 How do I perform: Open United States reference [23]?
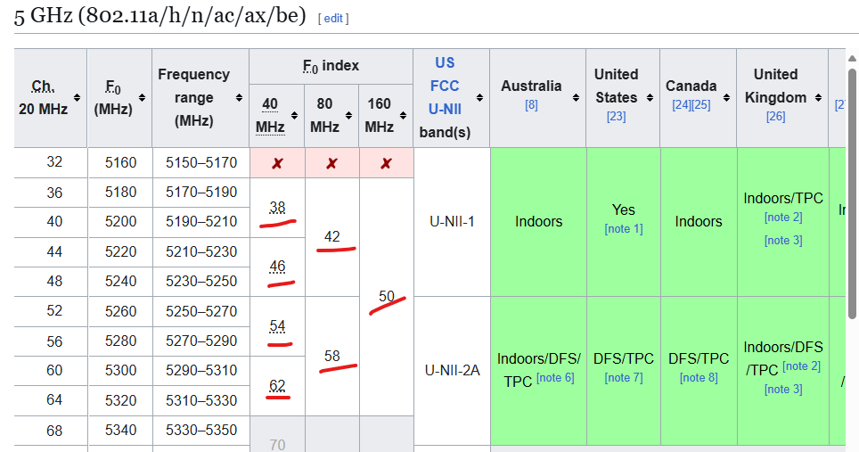[617, 116]
